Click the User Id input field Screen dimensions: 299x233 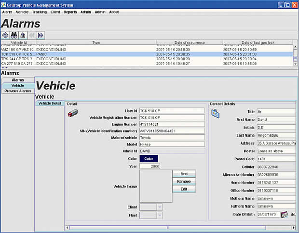click(x=172, y=111)
